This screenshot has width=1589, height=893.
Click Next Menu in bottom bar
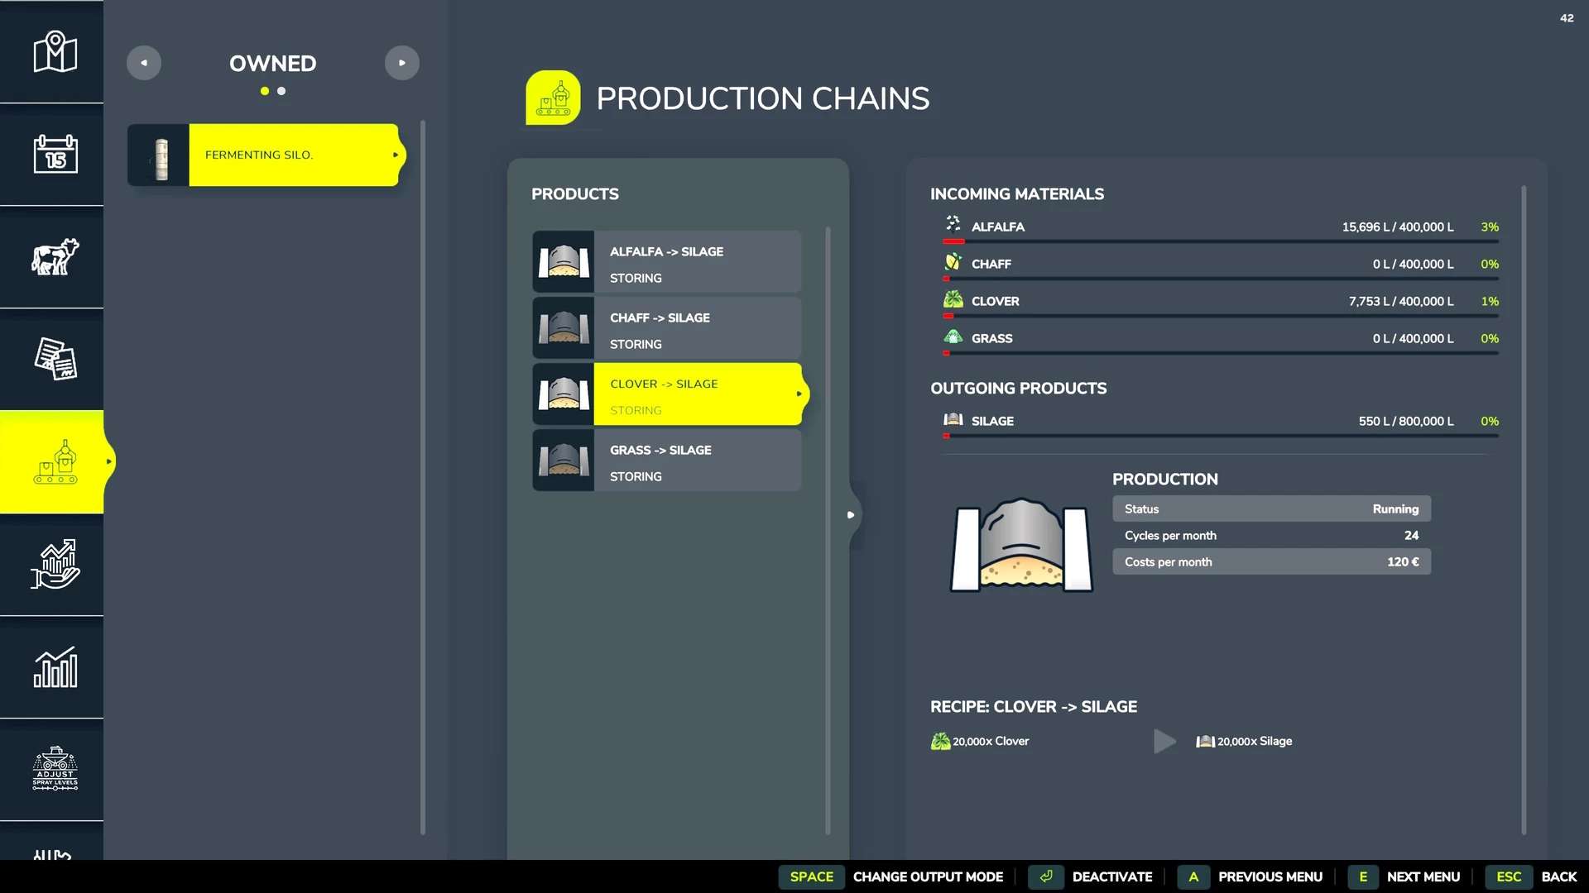tap(1423, 876)
